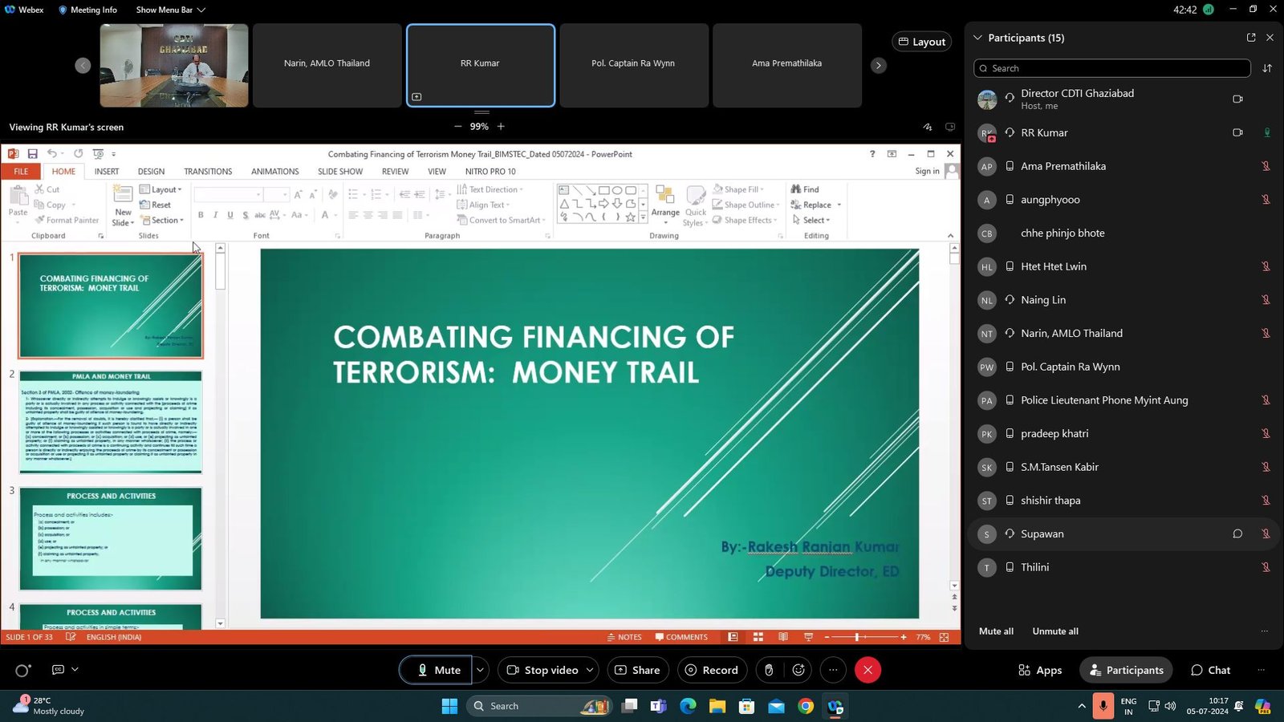1284x722 pixels.
Task: Click the participants Search field
Action: pyautogui.click(x=1111, y=68)
